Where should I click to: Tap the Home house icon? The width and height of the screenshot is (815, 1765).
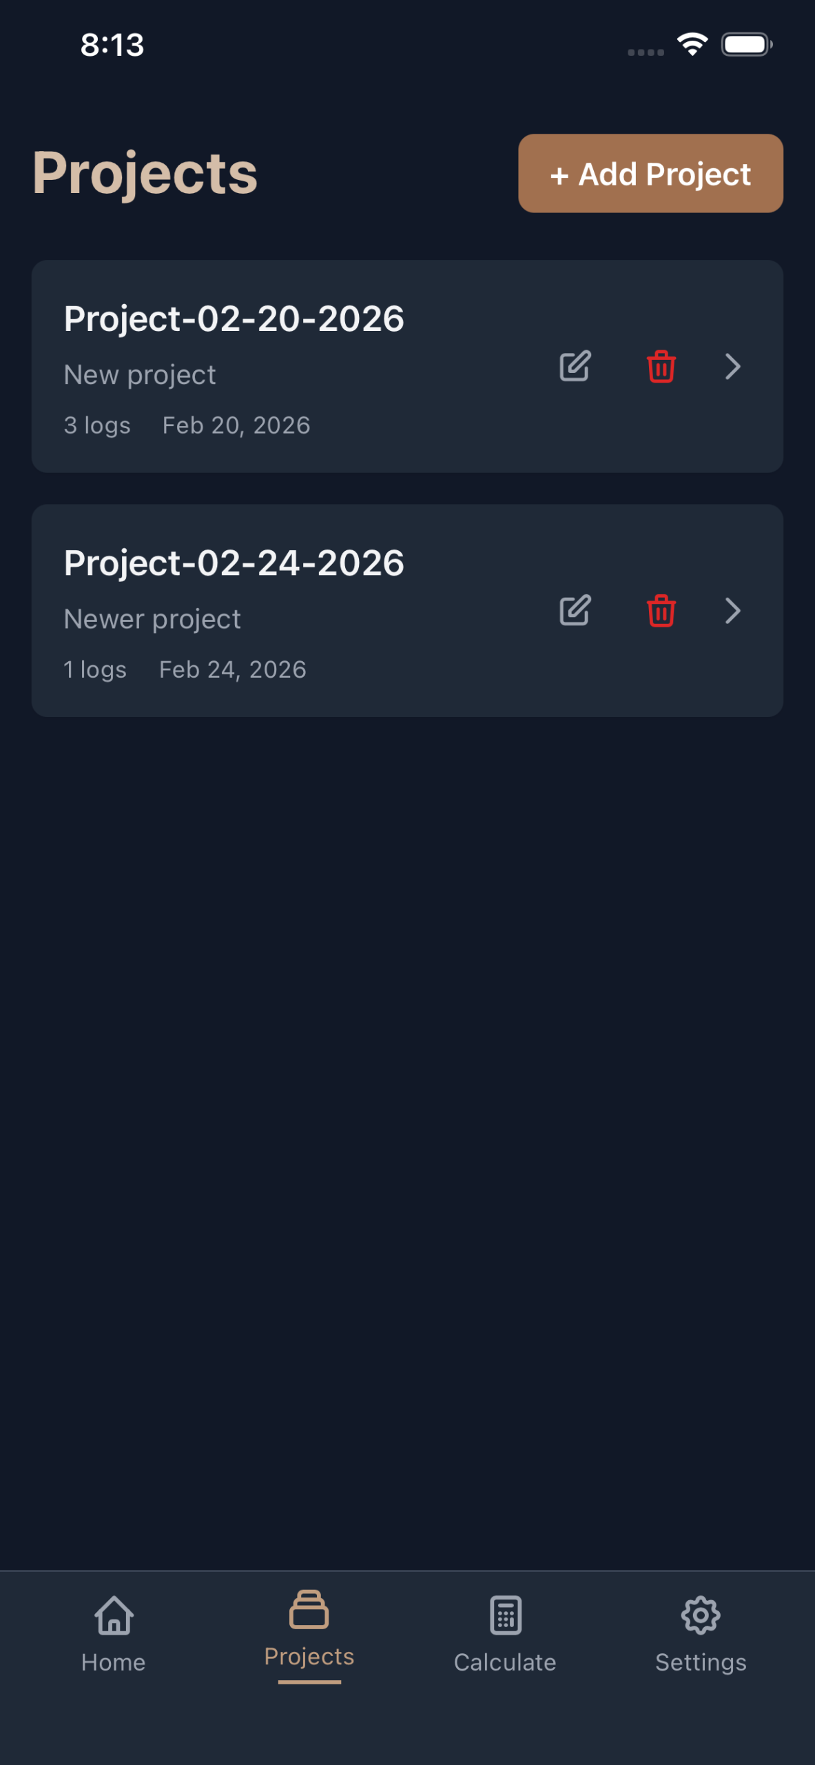point(114,1615)
